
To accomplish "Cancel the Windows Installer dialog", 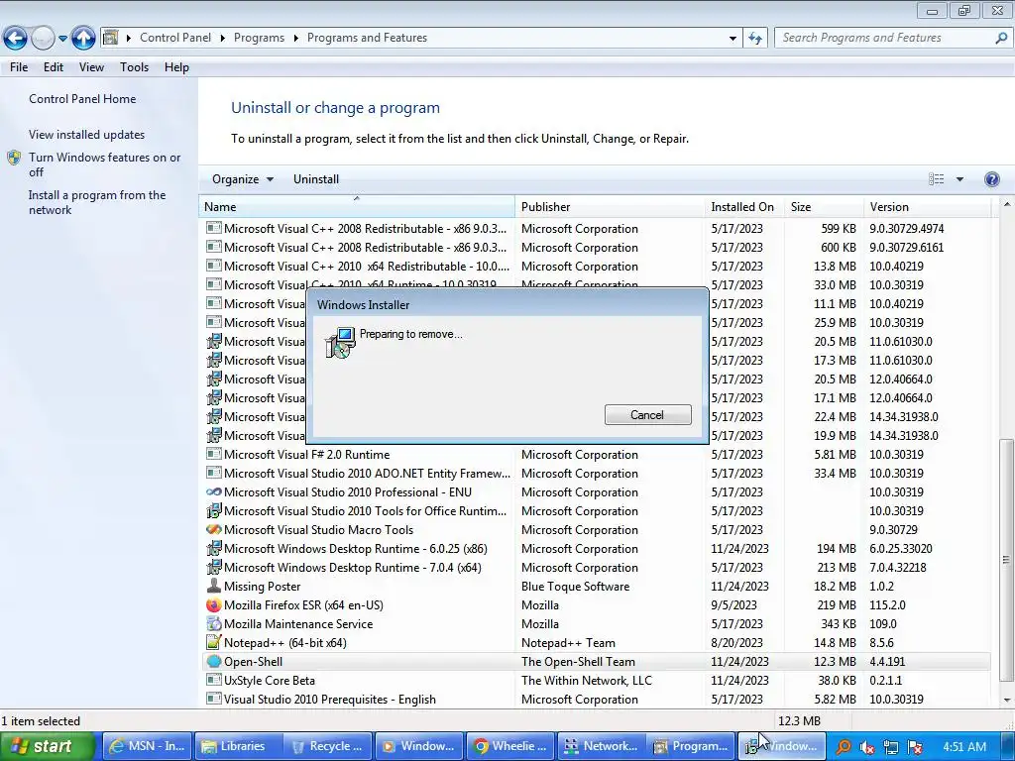I will tap(648, 415).
